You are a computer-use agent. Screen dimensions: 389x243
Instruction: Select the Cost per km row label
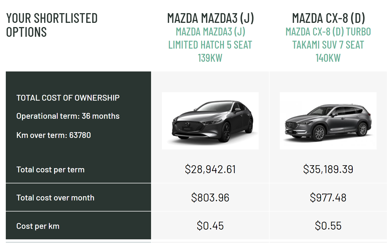tap(38, 226)
